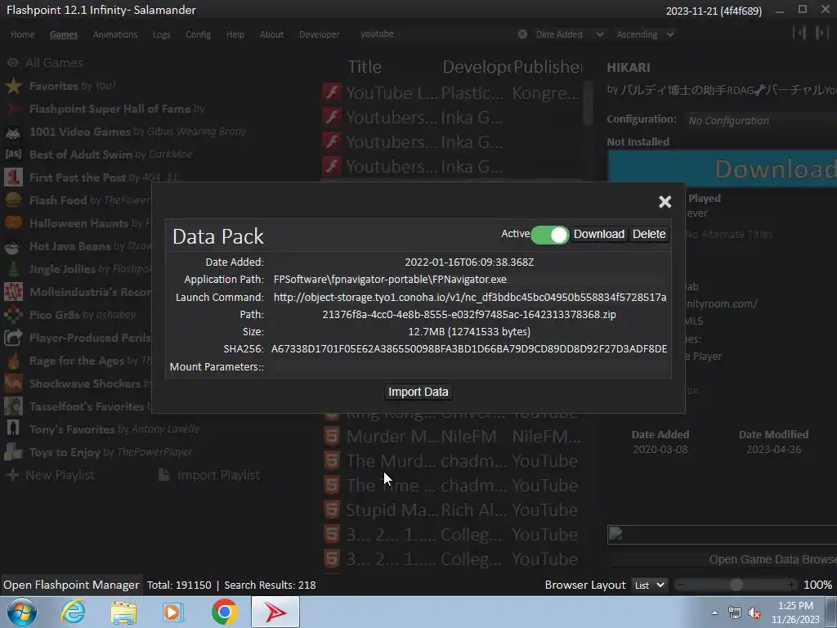
Task: Click the 12.7MB size value
Action: pyautogui.click(x=469, y=332)
